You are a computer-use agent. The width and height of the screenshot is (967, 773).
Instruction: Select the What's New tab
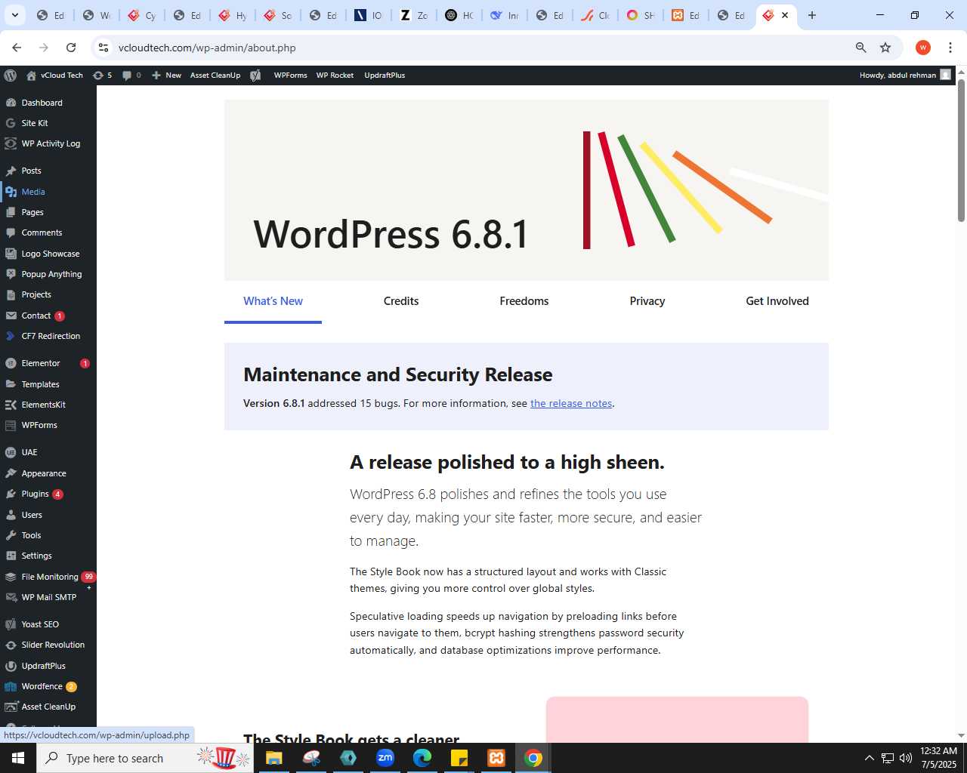[x=273, y=301]
